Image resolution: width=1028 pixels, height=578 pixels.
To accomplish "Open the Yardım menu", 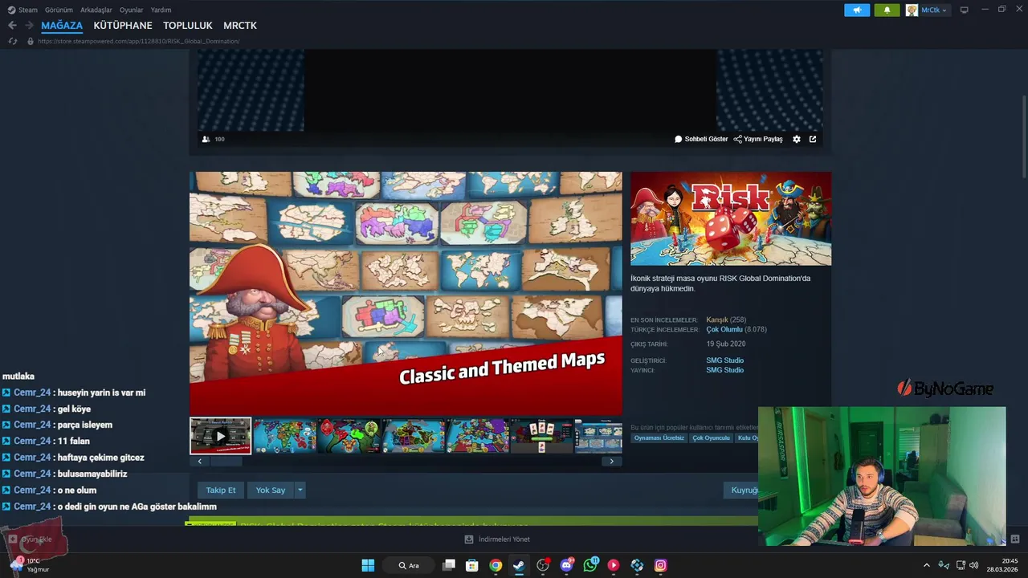I will coord(161,10).
